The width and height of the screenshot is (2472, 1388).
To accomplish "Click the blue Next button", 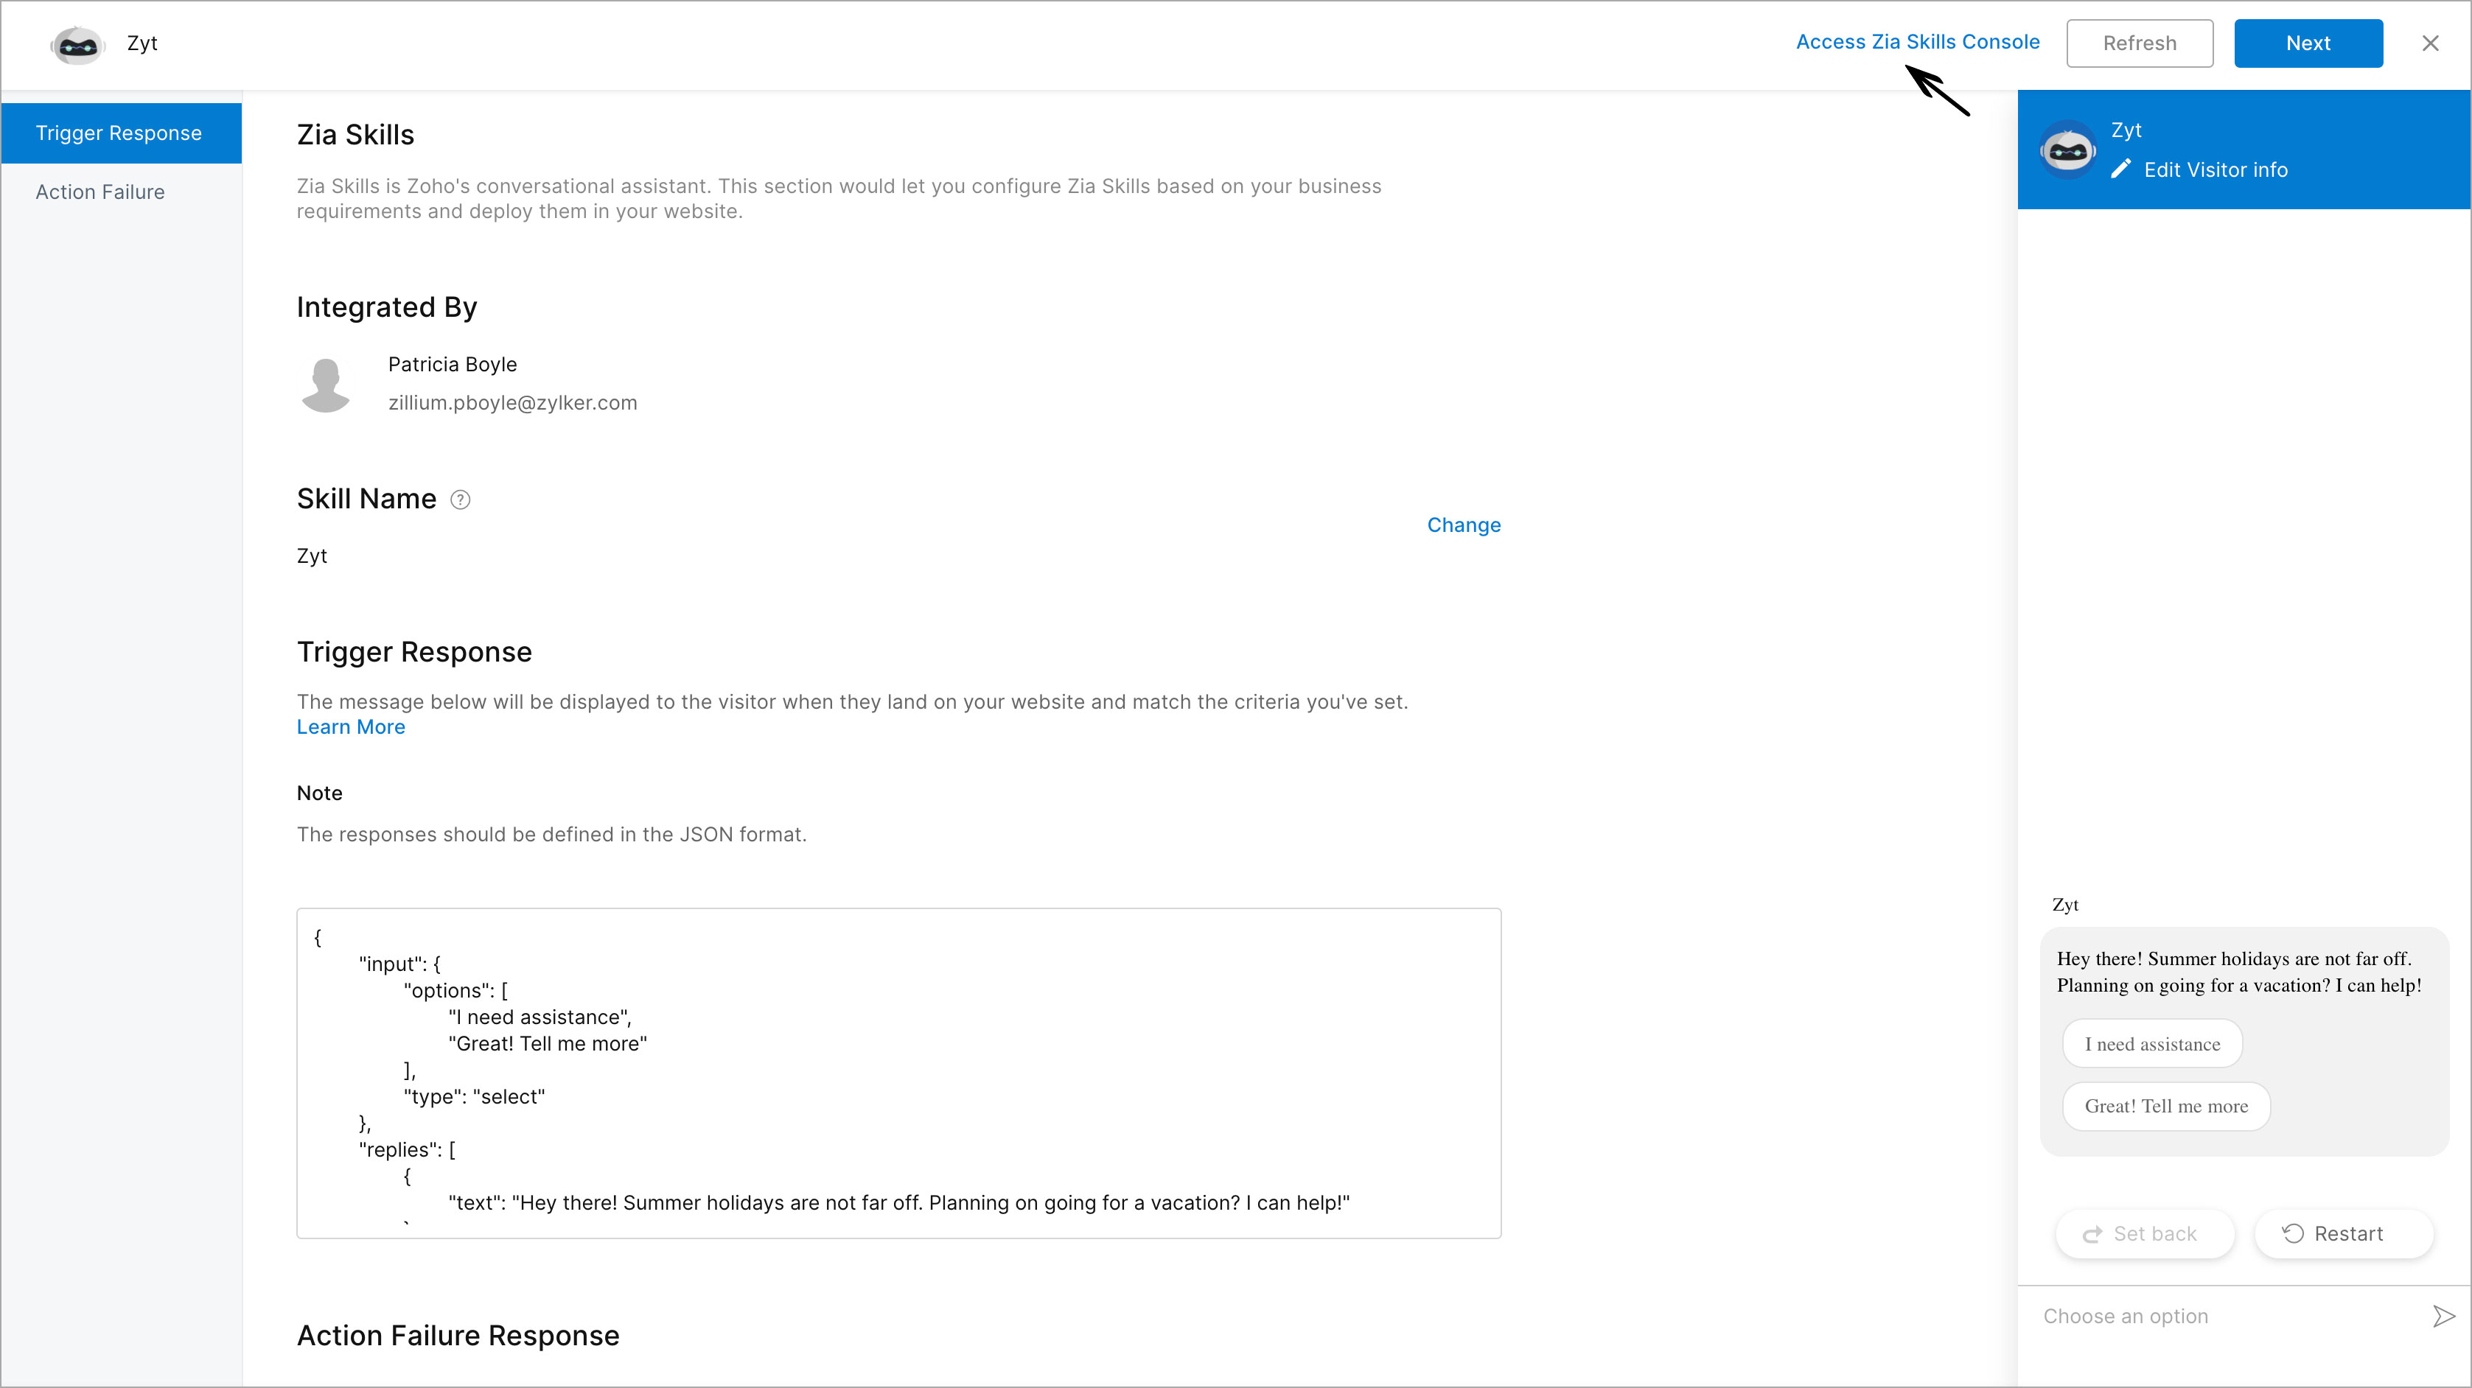I will [x=2308, y=43].
